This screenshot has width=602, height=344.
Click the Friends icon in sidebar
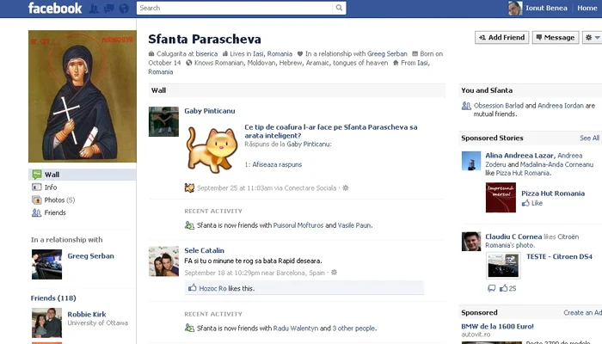pos(36,212)
